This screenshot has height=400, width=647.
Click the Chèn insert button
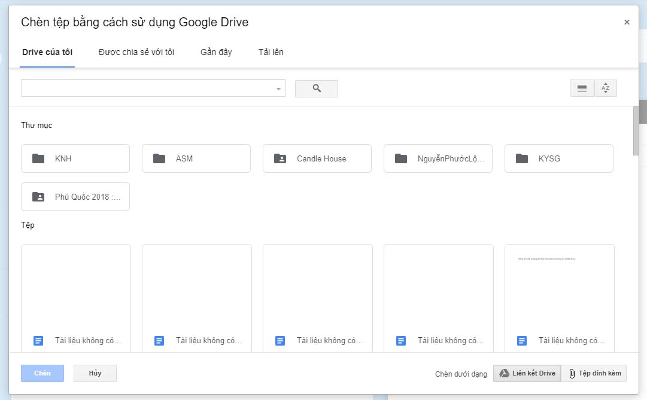click(x=42, y=373)
